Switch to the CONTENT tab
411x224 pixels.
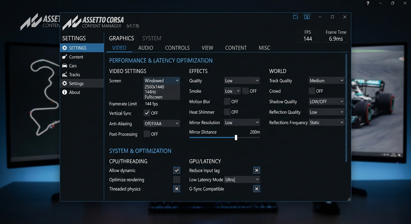coord(236,48)
